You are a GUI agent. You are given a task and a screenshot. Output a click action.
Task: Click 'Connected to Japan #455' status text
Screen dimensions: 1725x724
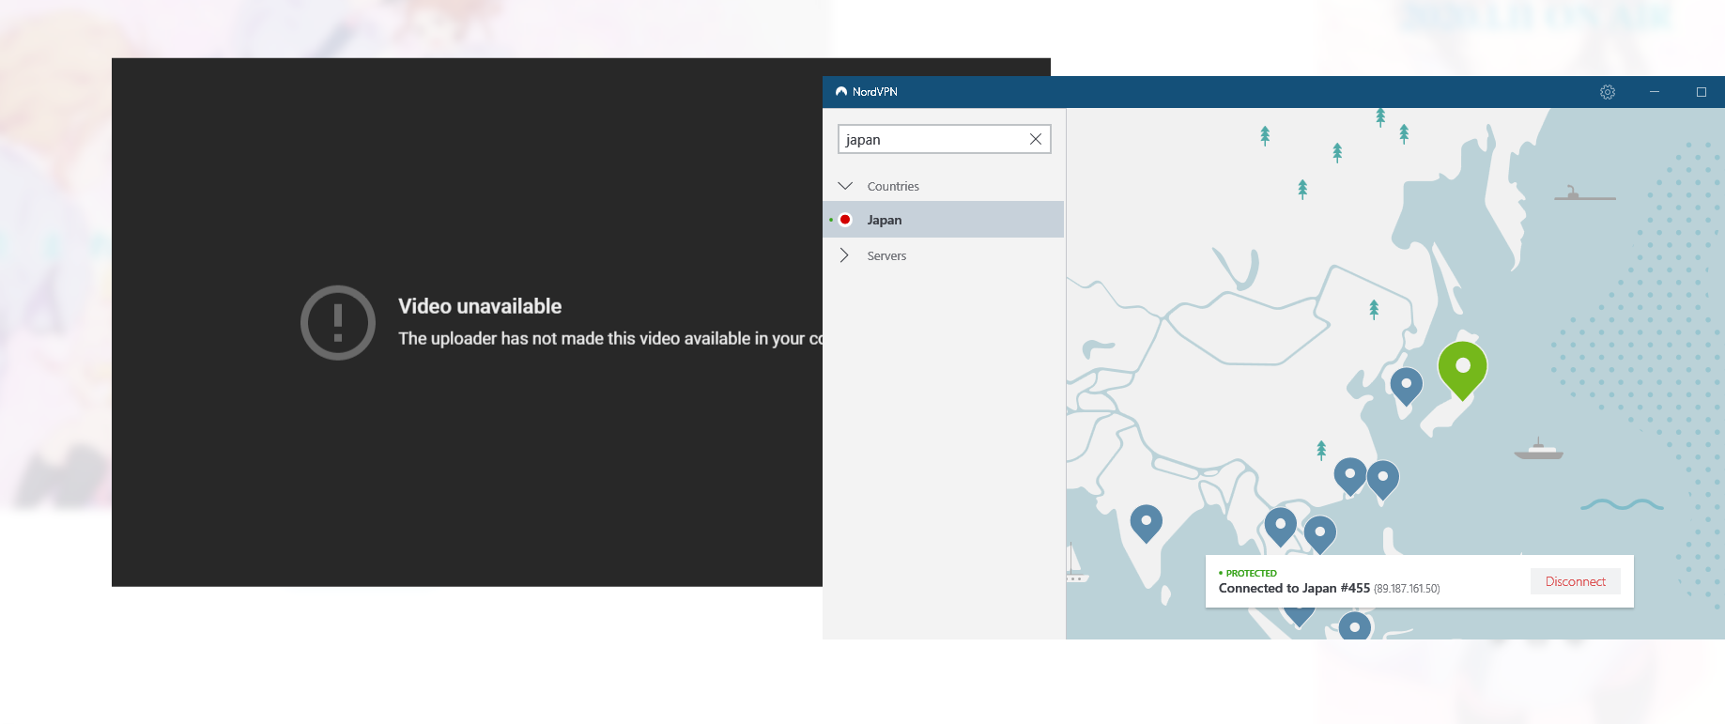pos(1294,588)
